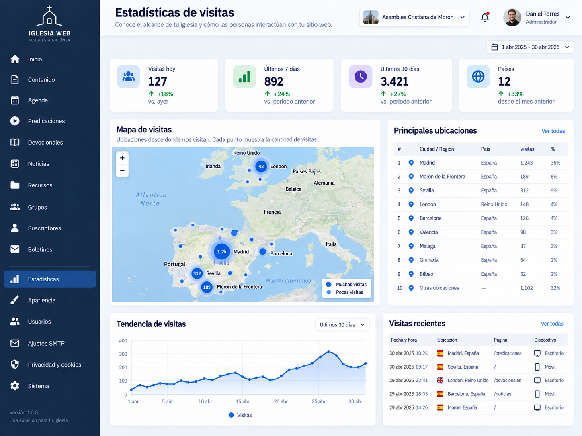582x436 pixels.
Task: Click the Boletines envelope icon
Action: pyautogui.click(x=15, y=249)
